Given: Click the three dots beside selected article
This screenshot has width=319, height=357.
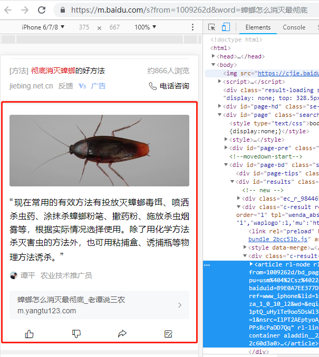Looking at the screenshot, I should (x=207, y=265).
